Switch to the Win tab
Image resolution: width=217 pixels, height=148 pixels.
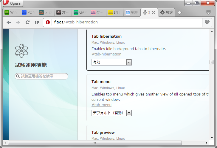click(x=11, y=12)
